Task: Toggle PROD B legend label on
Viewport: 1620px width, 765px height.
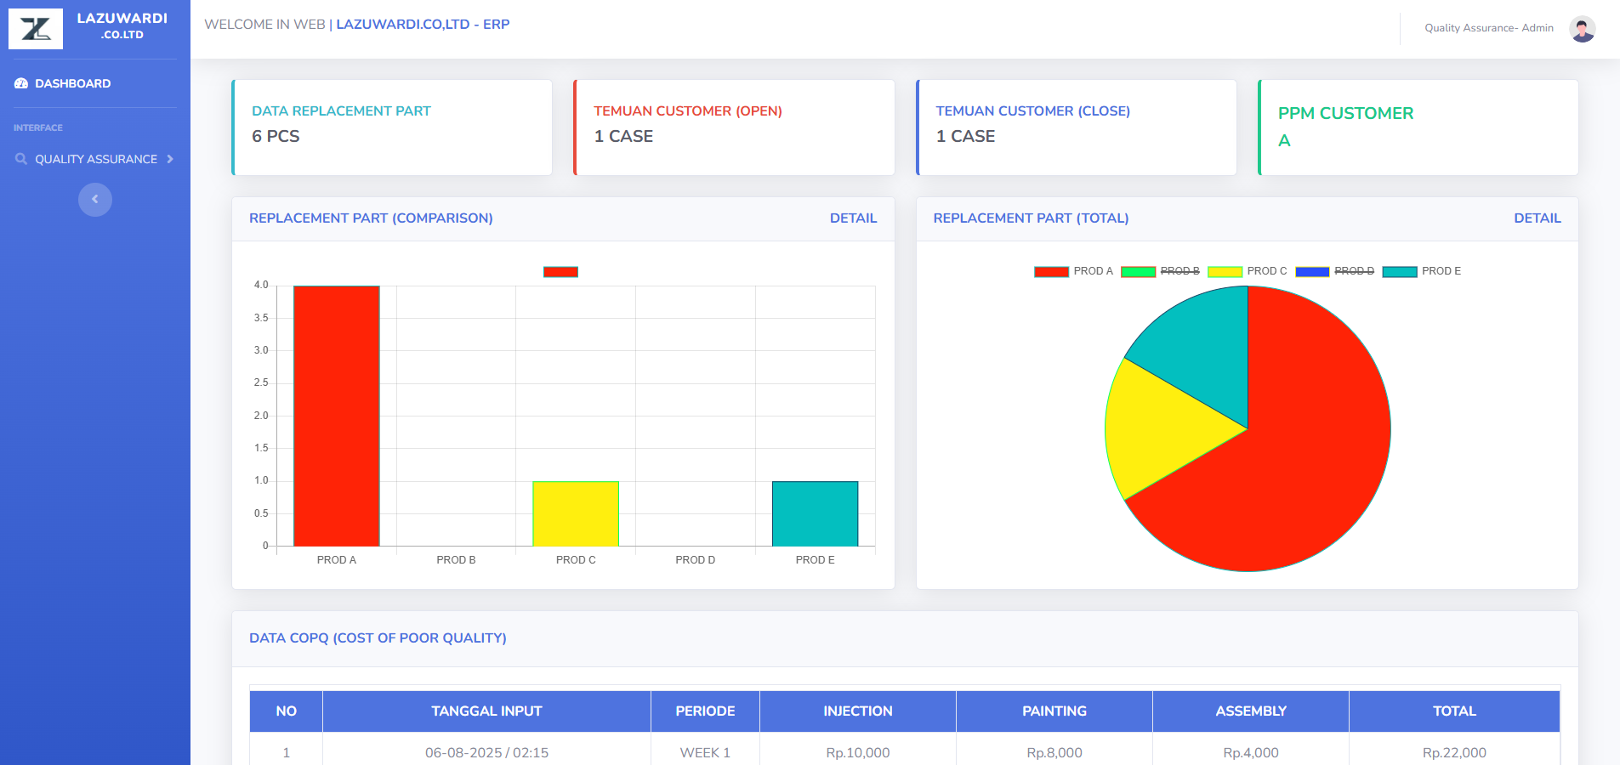Action: tap(1179, 271)
